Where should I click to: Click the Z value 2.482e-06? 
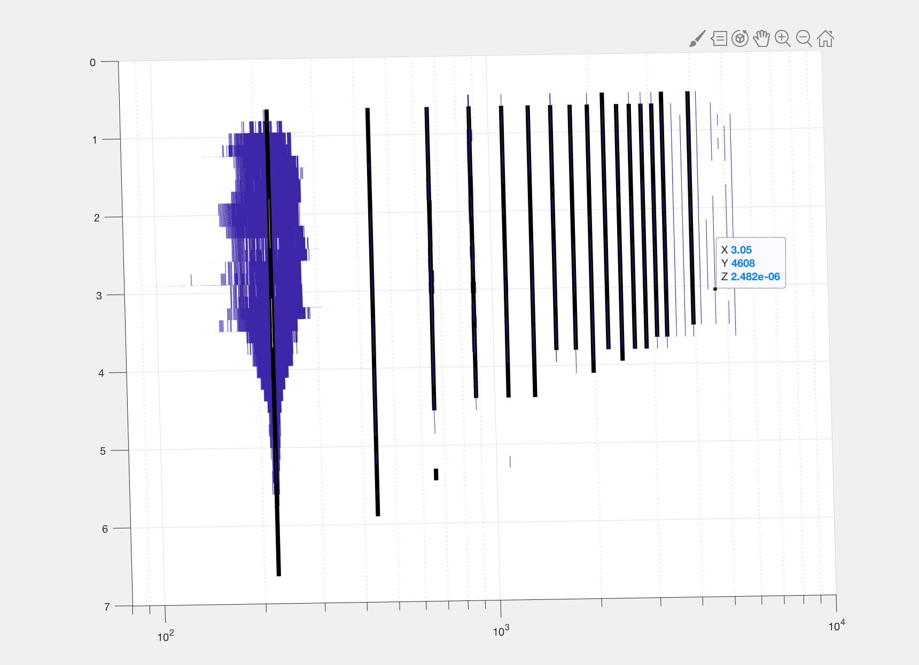coord(755,277)
